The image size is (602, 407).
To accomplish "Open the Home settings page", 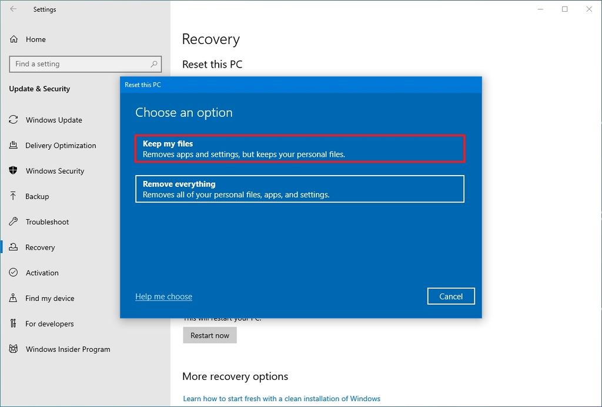I will click(36, 39).
